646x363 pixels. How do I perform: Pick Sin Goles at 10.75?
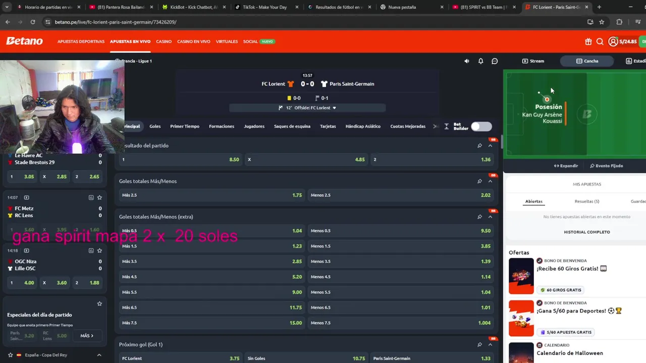[x=306, y=358]
